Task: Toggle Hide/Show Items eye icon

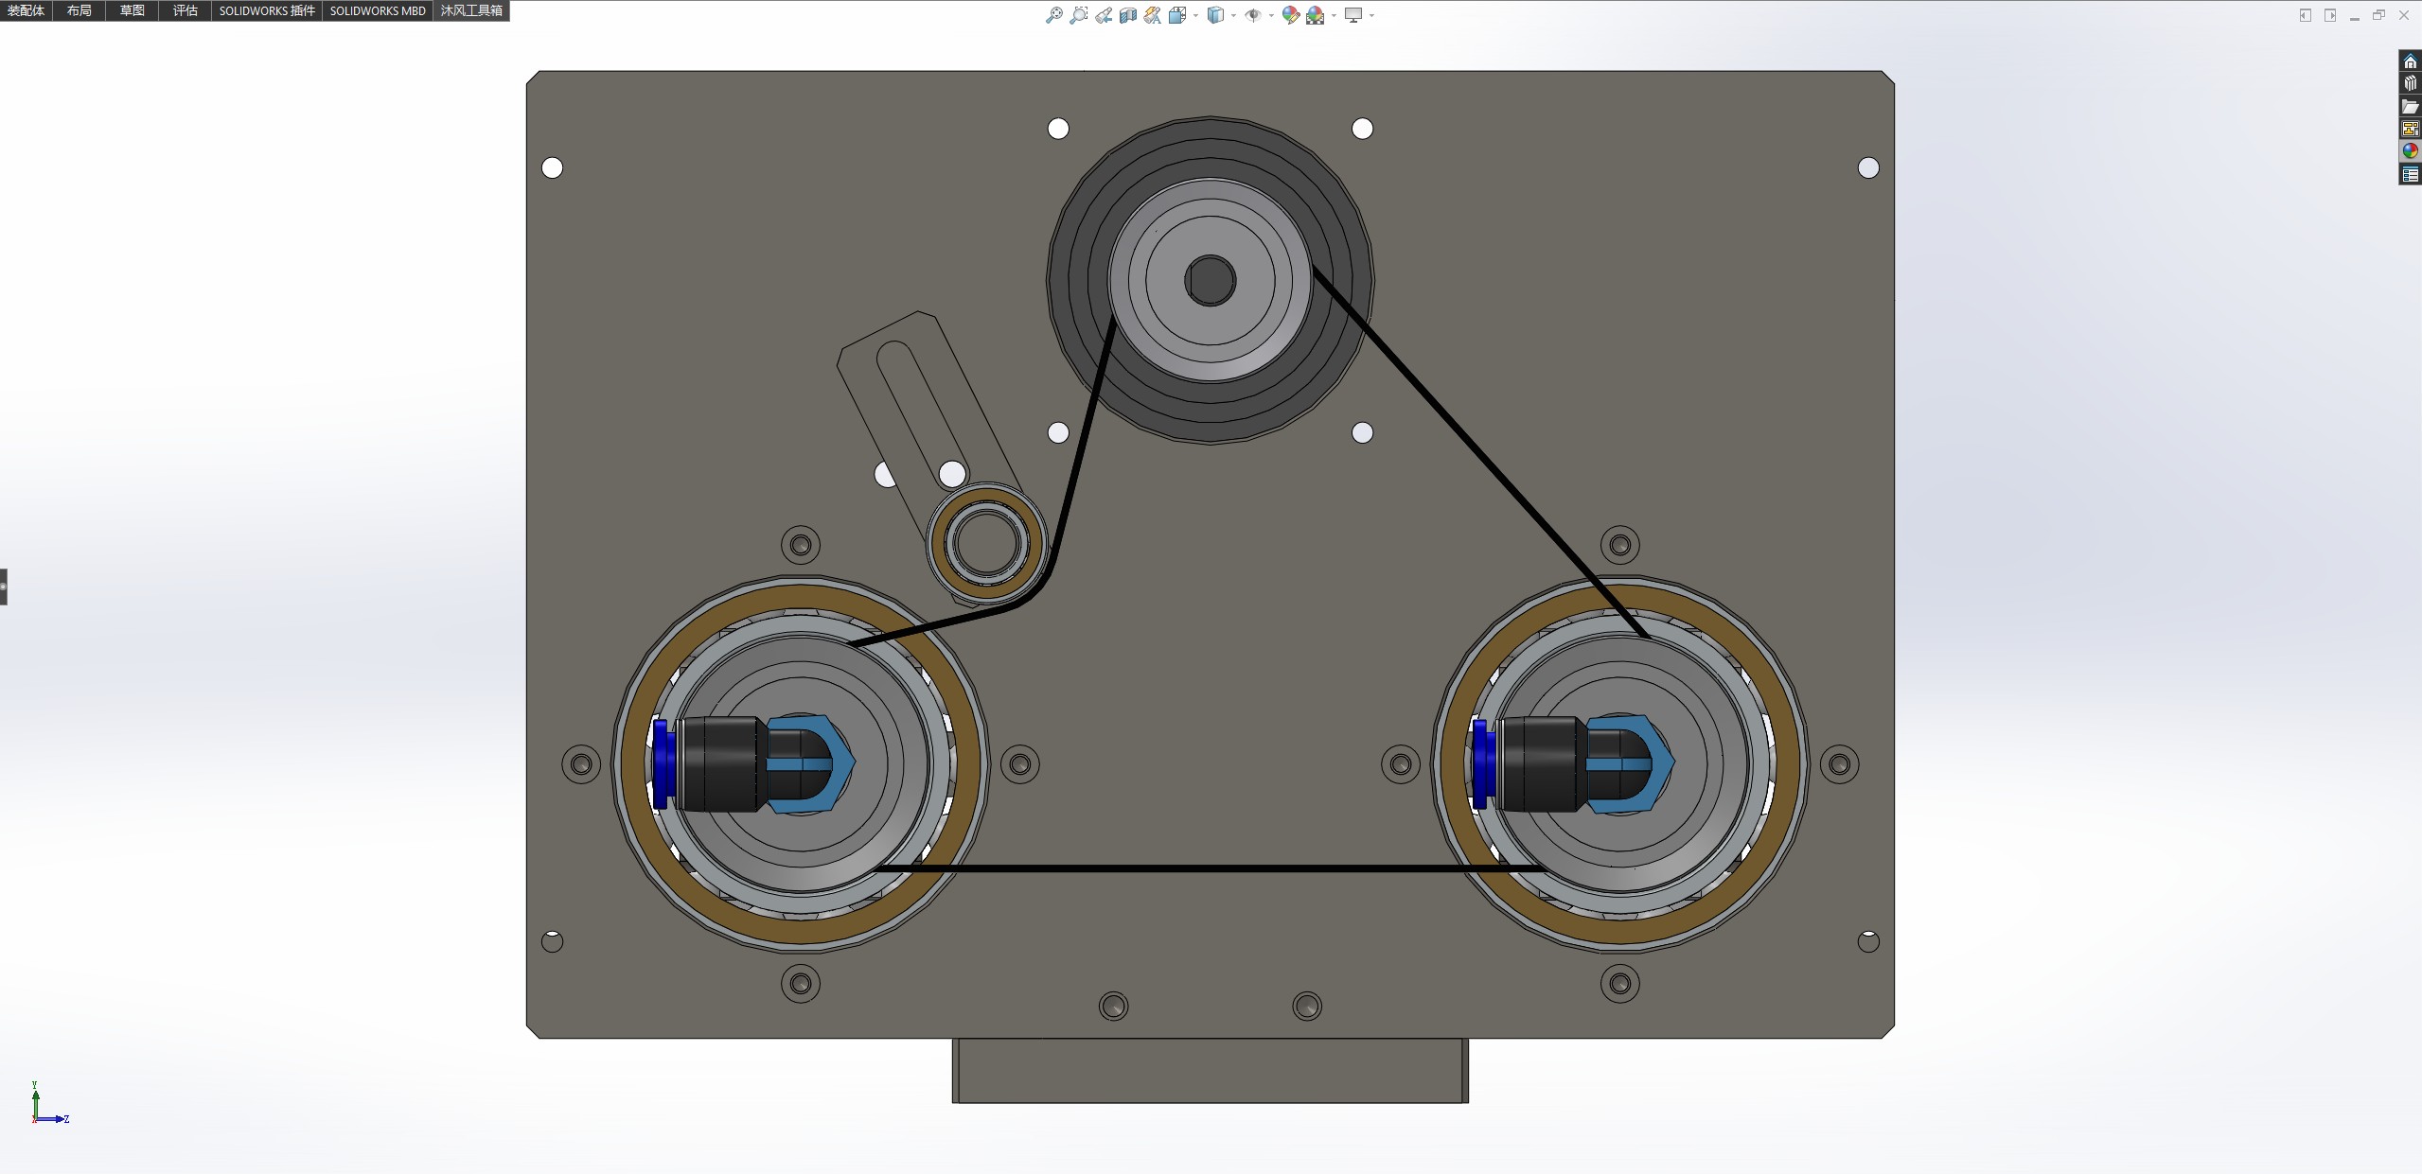Action: pyautogui.click(x=1253, y=15)
